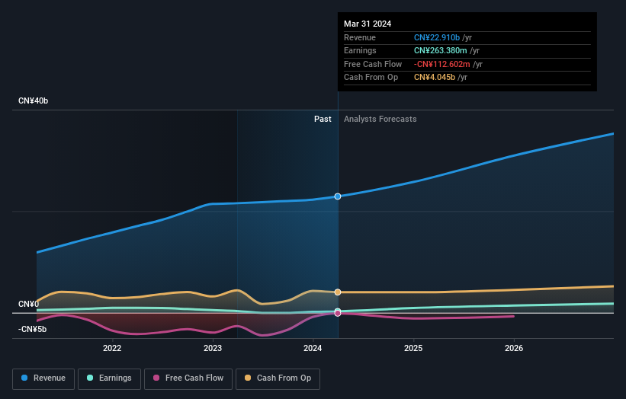Click the 2026 x-axis label
This screenshot has width=626, height=399.
[x=514, y=349]
